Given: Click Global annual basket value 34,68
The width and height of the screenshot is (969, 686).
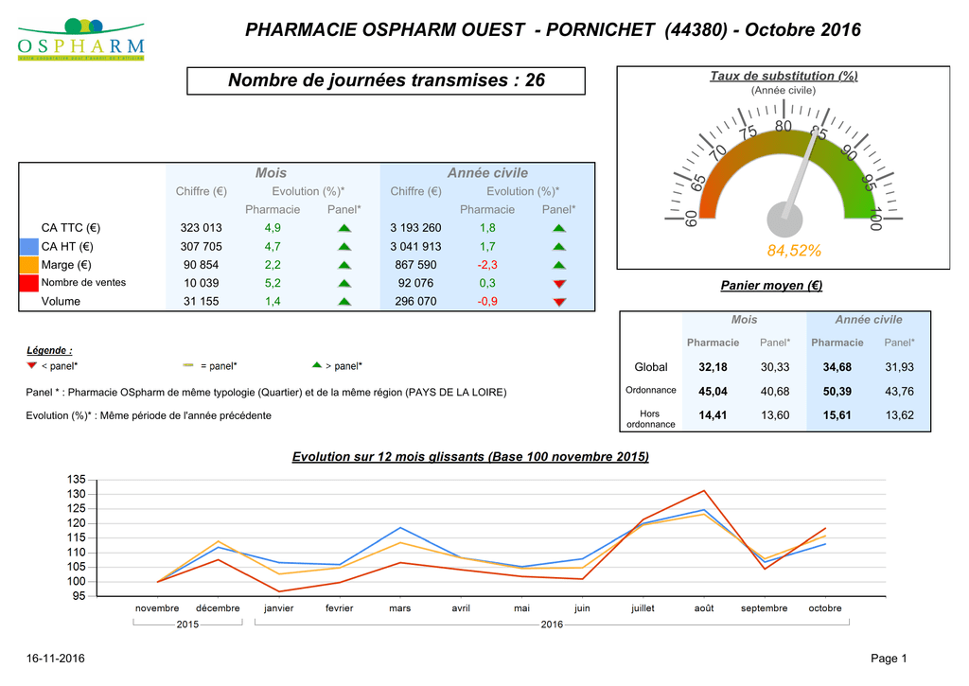Looking at the screenshot, I should 837,367.
